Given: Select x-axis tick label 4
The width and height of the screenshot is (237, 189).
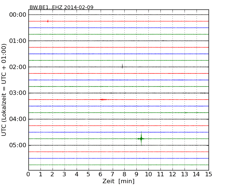Looking at the screenshot, I should 77,174.
